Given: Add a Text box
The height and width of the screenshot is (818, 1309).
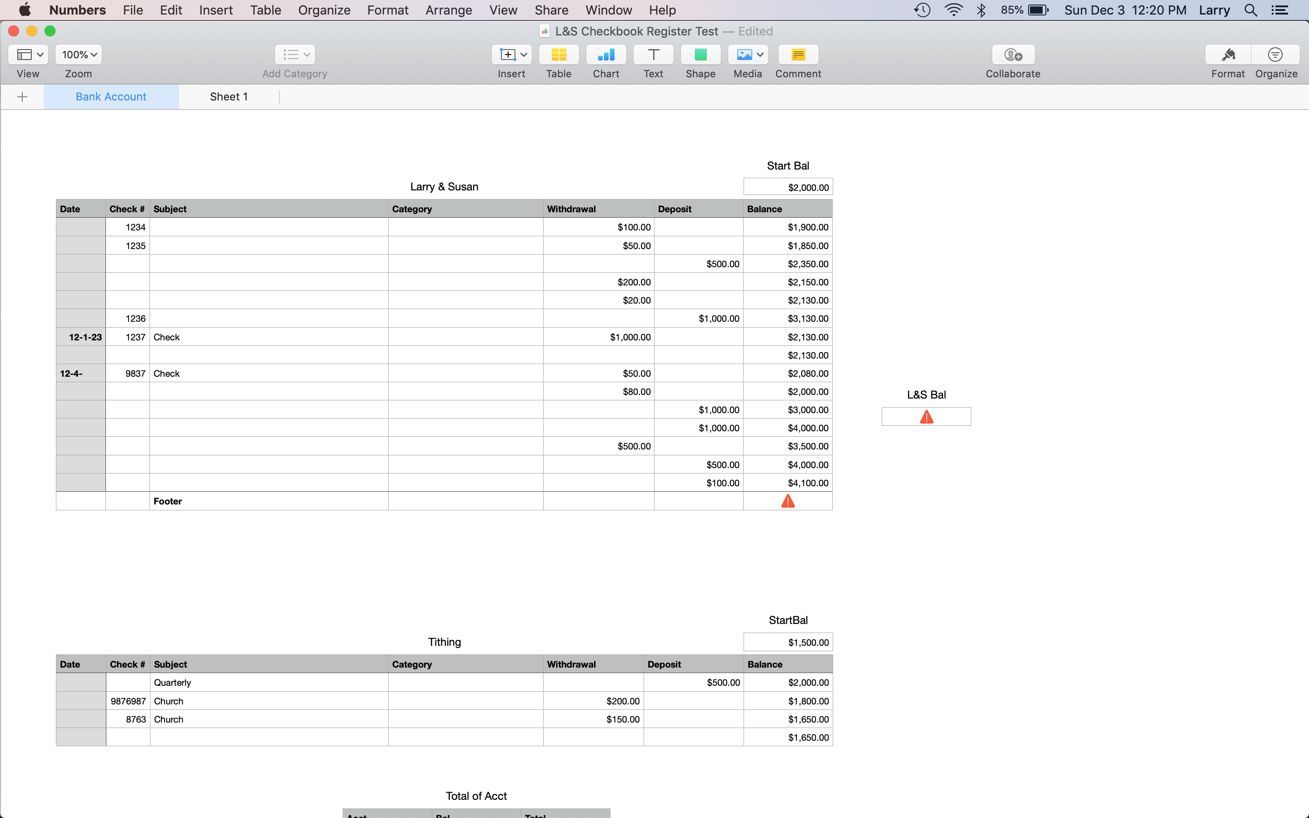Looking at the screenshot, I should click(x=653, y=55).
